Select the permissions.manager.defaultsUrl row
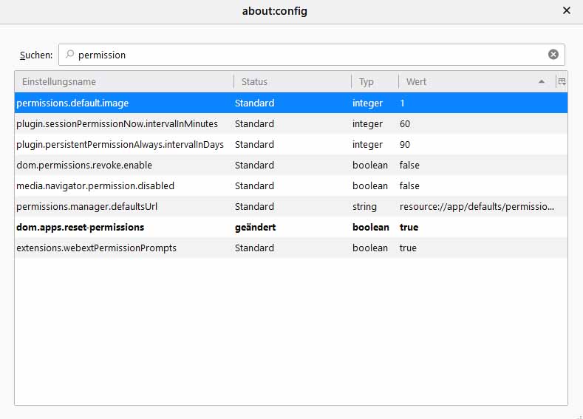This screenshot has height=419, width=583. click(x=291, y=207)
